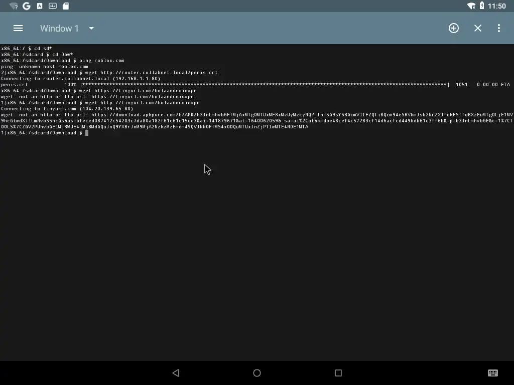The height and width of the screenshot is (385, 514).
Task: Click 'Connecting to router.collabnet.local' line
Action: [81, 79]
